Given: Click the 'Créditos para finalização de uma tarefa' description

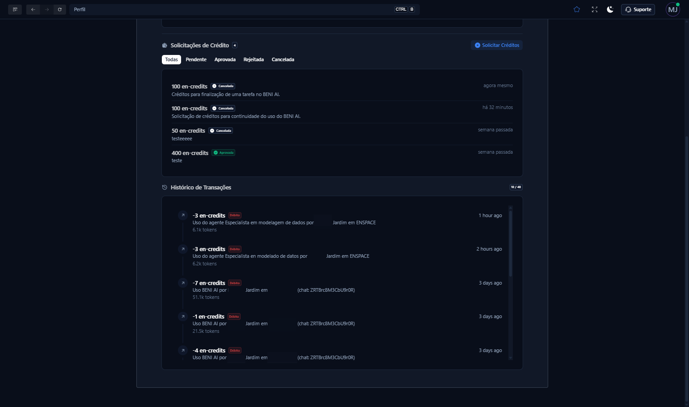Looking at the screenshot, I should pos(226,94).
